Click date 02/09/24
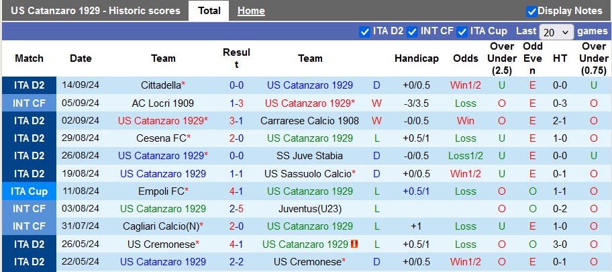This screenshot has width=612, height=272. pos(81,121)
